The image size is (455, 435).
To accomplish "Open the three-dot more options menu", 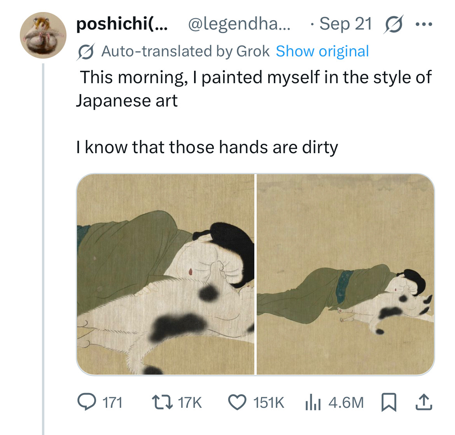I will tap(423, 24).
